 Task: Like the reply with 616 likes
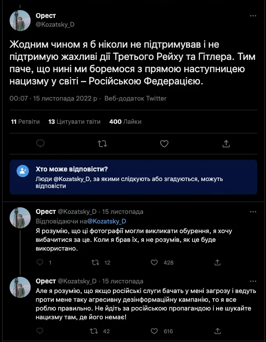point(154,331)
